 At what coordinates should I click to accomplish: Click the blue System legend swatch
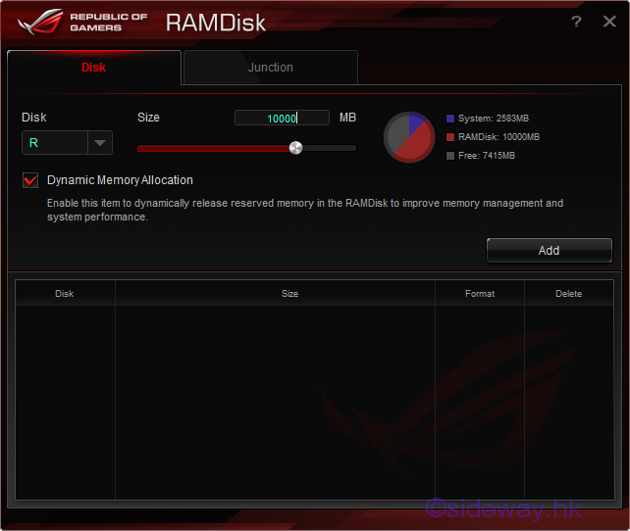click(450, 119)
